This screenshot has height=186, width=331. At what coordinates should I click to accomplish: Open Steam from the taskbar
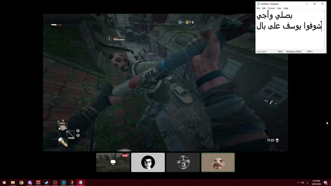[x=47, y=183]
